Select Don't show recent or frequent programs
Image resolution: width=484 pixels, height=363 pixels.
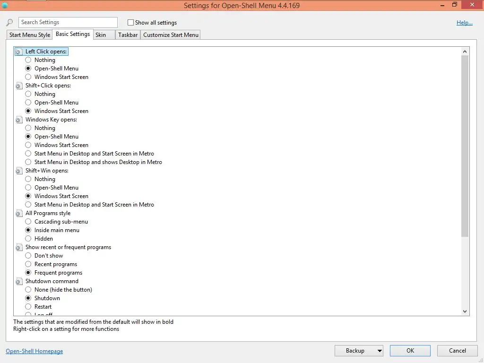[28, 256]
